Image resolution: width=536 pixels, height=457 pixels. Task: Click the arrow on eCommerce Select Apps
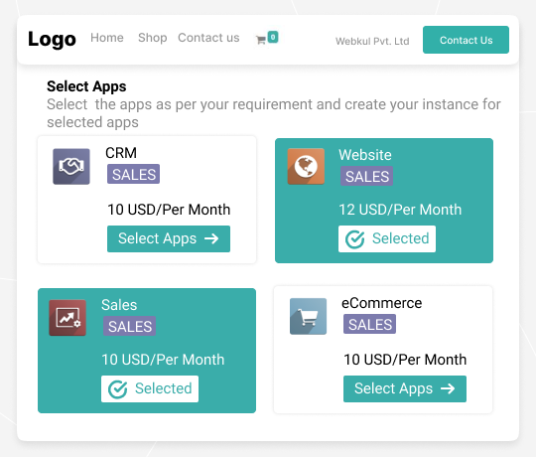click(448, 388)
